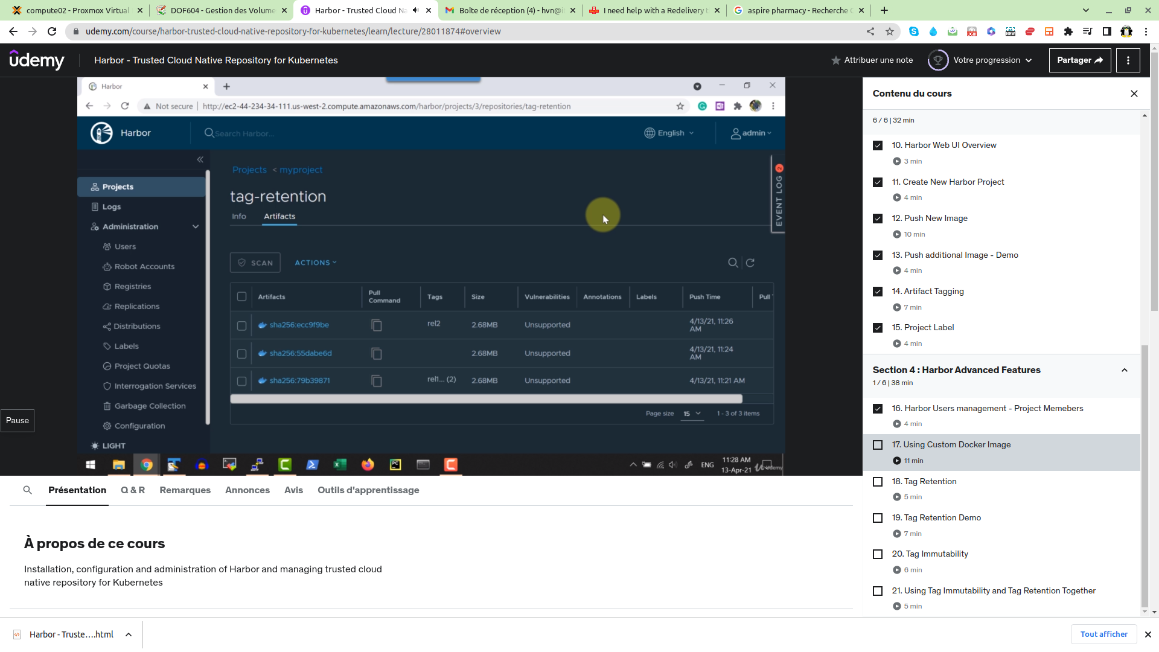
Task: Mark lecture 19 Tag Retention Demo complete
Action: pyautogui.click(x=878, y=518)
